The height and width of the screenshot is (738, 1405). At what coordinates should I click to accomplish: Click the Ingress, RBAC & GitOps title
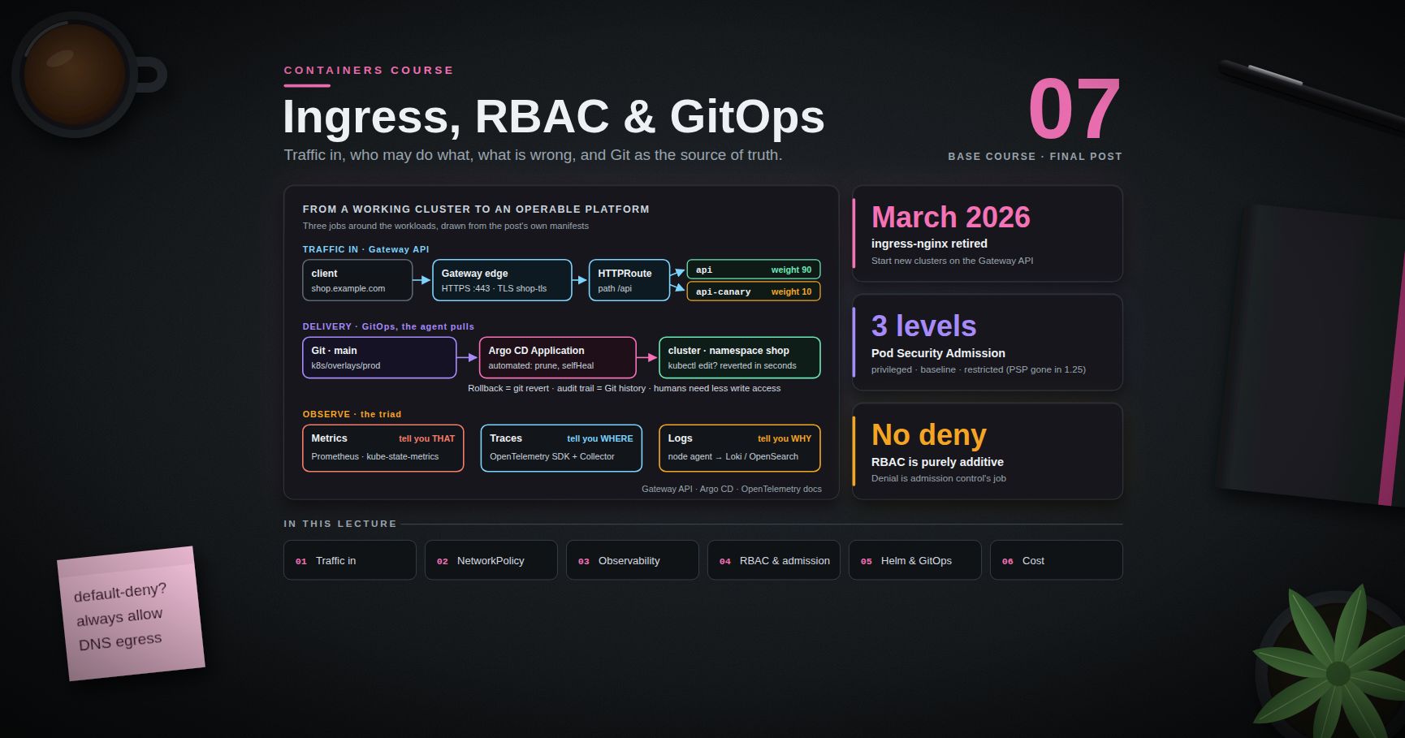coord(553,117)
